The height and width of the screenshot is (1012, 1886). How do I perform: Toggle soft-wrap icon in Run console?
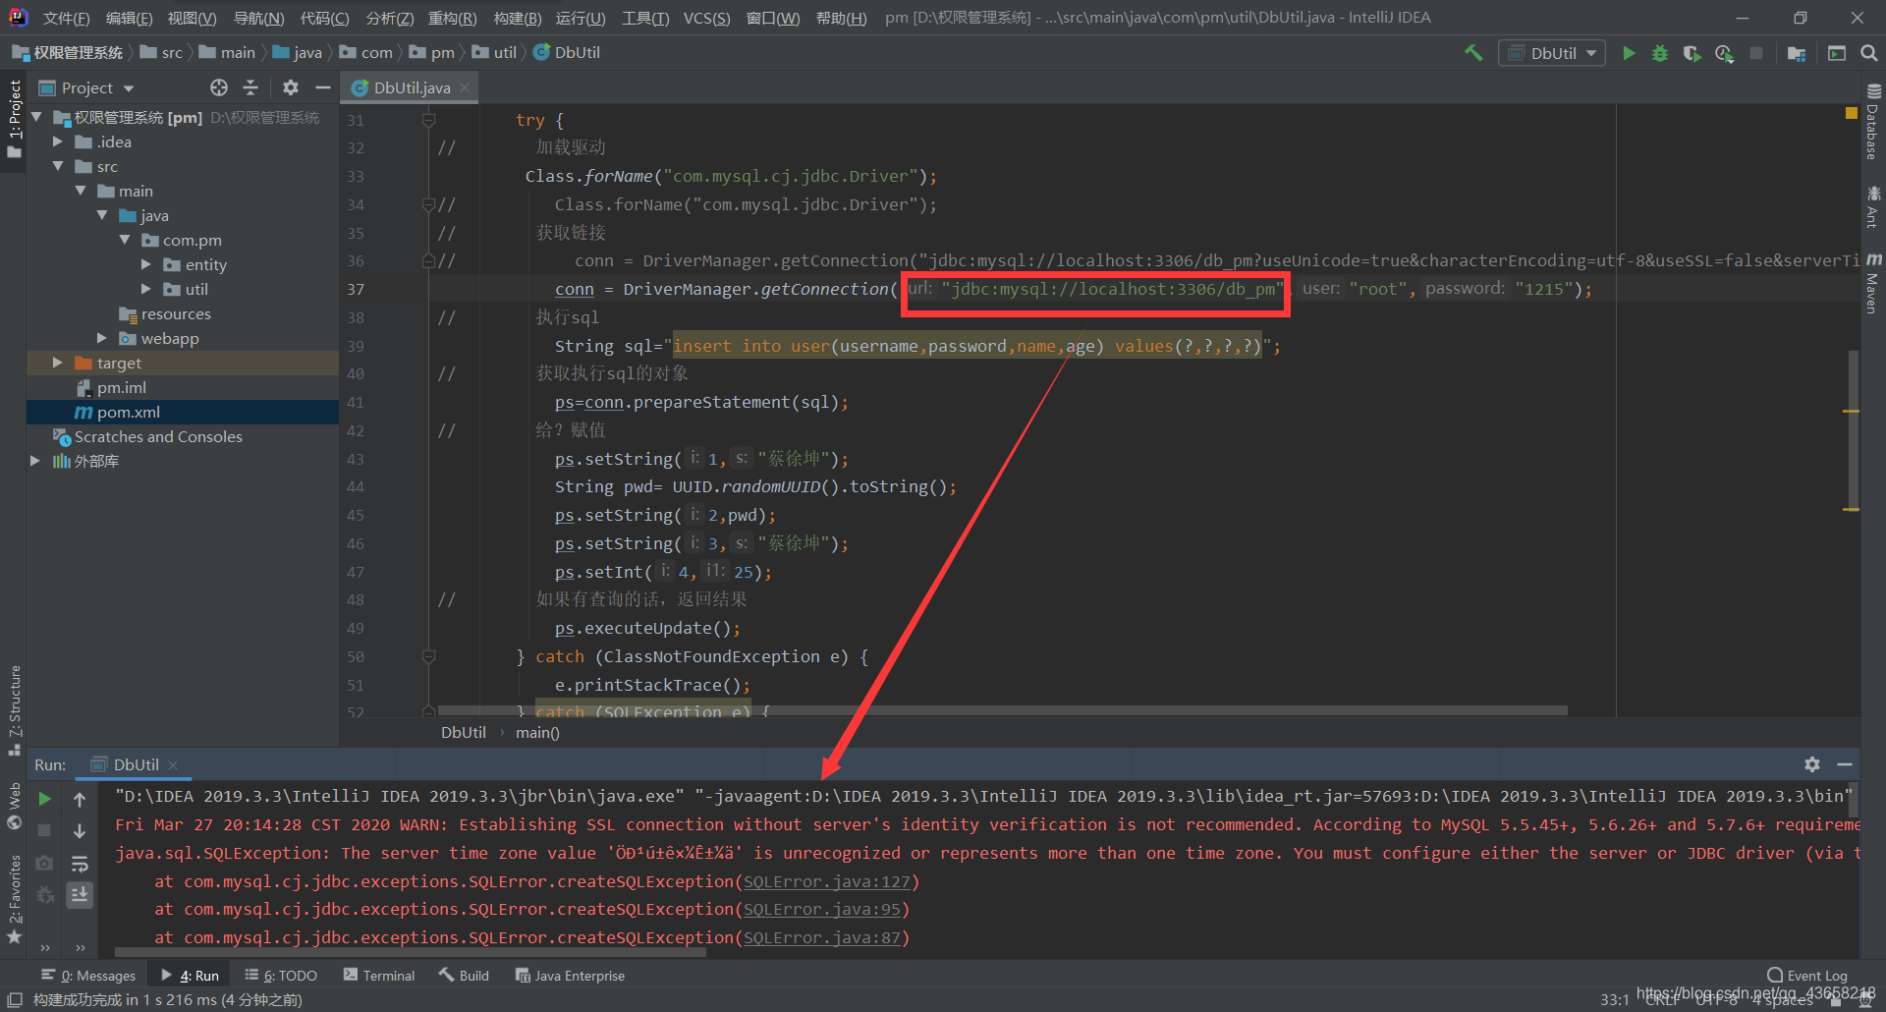click(x=80, y=864)
